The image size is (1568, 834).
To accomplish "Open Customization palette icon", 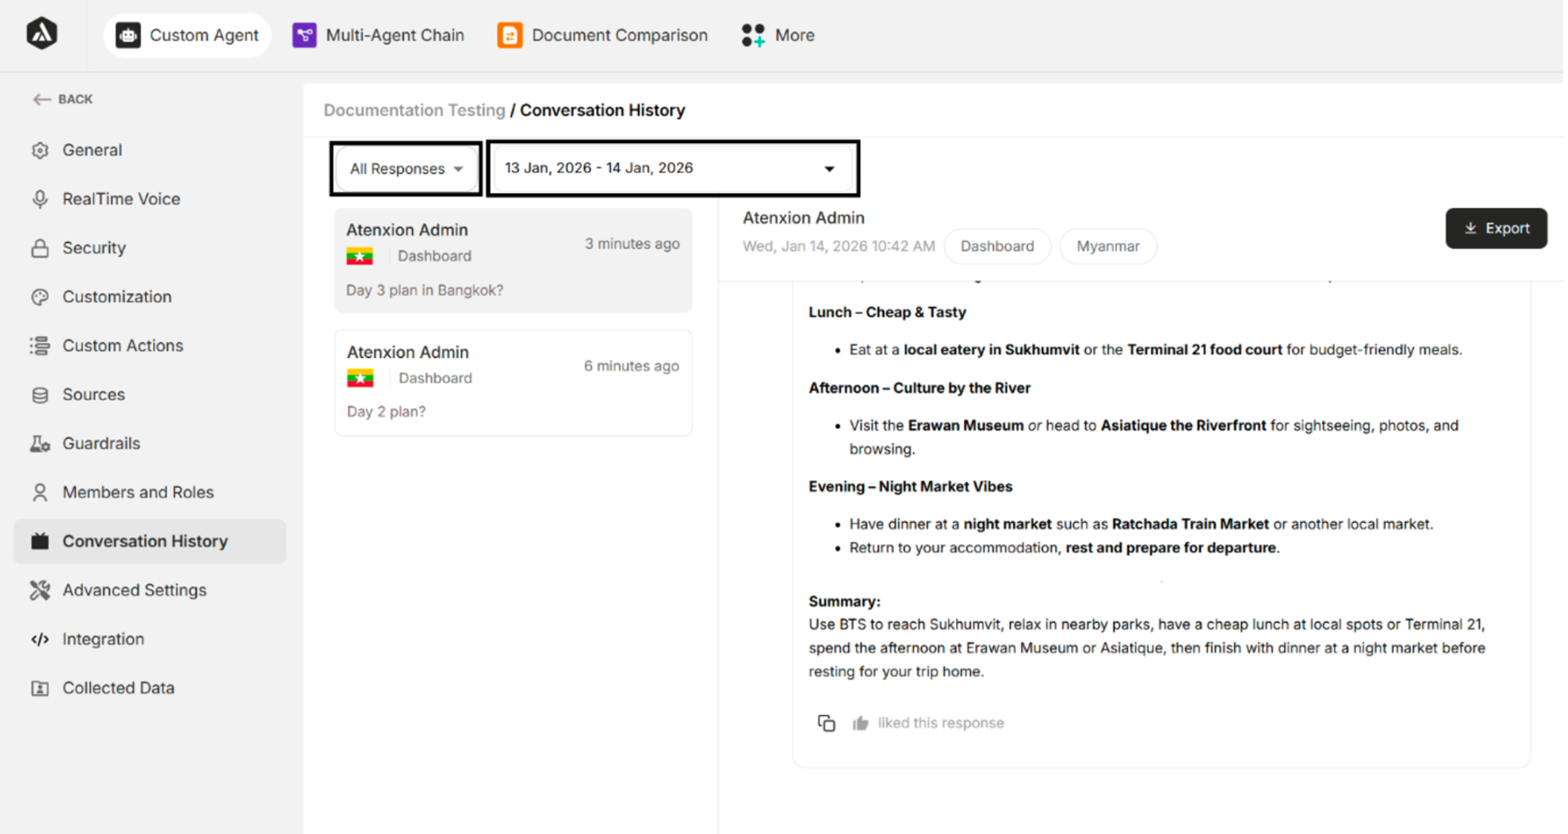I will coord(40,297).
